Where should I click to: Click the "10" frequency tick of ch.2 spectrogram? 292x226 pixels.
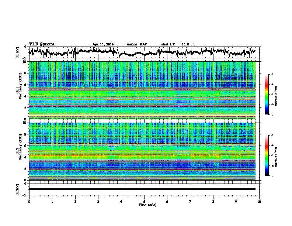(x=25, y=123)
